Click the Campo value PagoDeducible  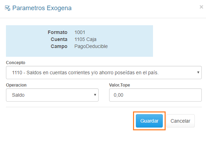coord(91,46)
